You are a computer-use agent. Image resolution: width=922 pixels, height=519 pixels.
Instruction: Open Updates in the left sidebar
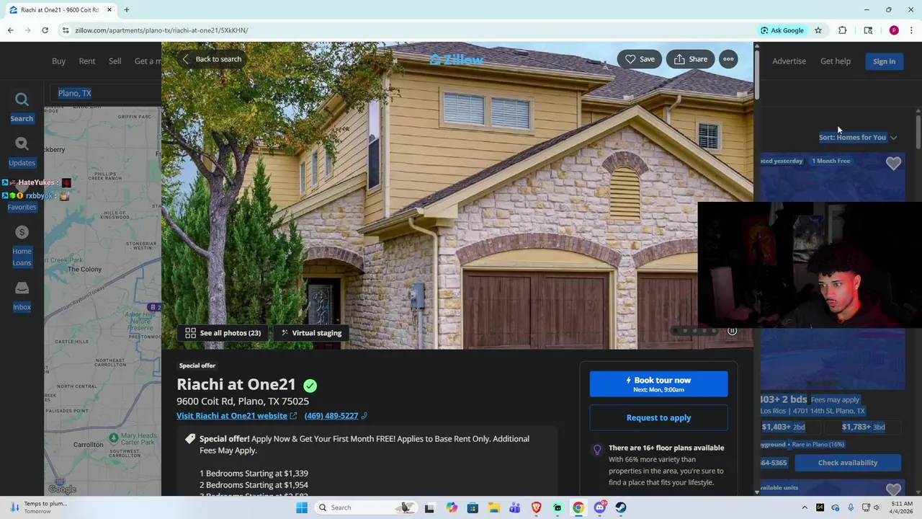point(22,152)
